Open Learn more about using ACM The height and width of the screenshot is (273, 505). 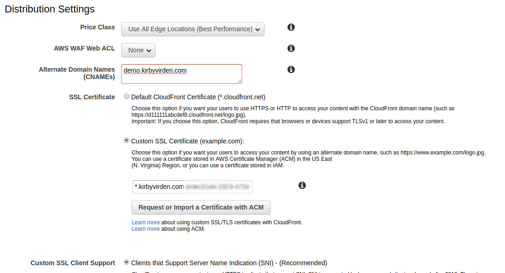(145, 228)
